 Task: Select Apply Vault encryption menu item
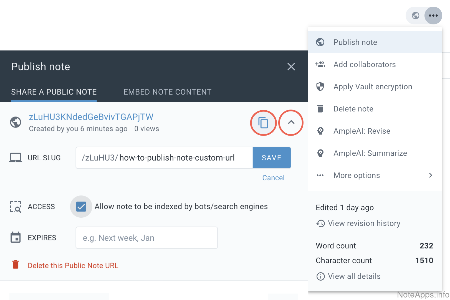[x=372, y=87]
